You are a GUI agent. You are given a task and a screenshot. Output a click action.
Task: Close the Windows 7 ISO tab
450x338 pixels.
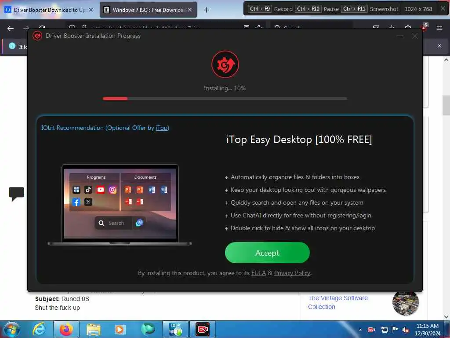(x=190, y=10)
